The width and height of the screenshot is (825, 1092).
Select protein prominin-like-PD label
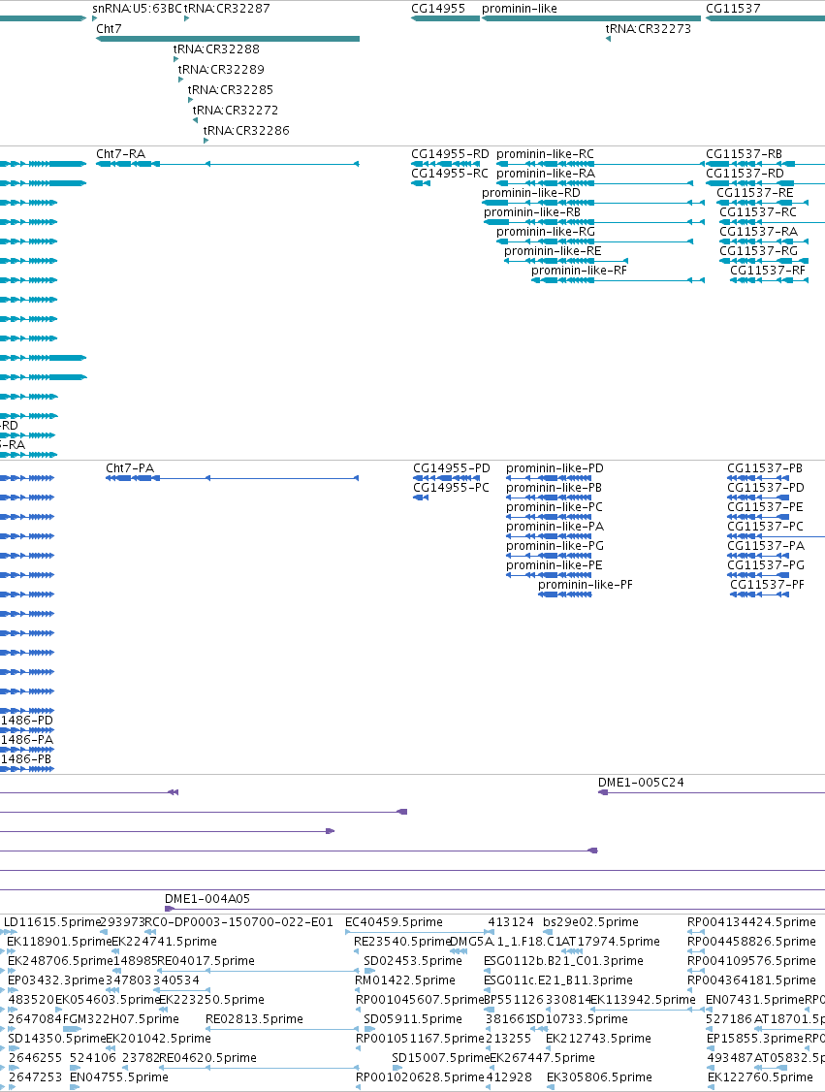(x=555, y=468)
